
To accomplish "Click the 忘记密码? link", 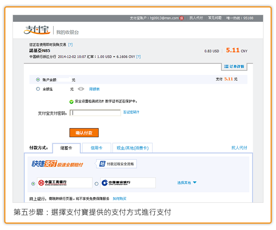I will pos(131,112).
